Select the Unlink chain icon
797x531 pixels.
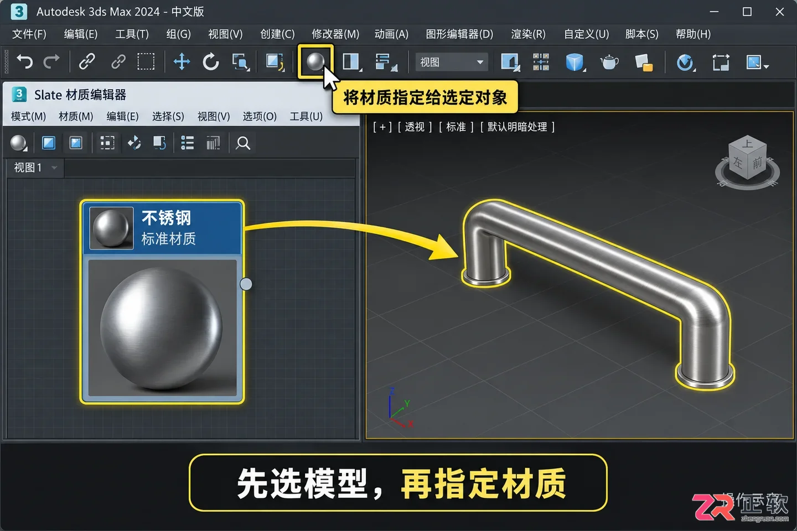[x=118, y=61]
